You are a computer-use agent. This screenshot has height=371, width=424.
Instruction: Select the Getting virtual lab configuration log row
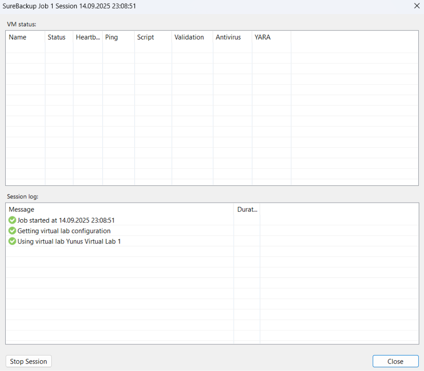(x=64, y=231)
